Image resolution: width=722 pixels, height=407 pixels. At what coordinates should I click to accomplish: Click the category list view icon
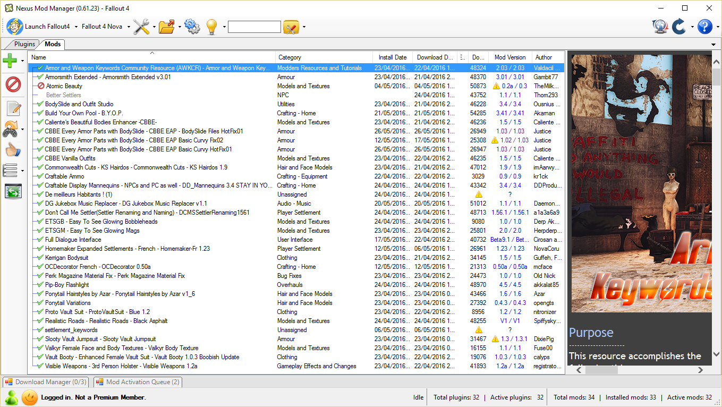[x=11, y=171]
